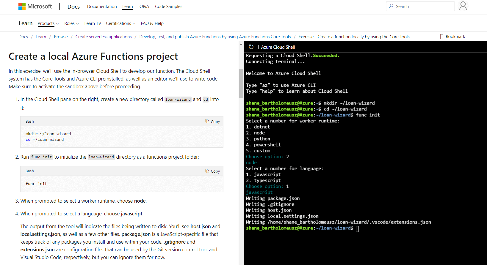Open Develop, test, and publish Azure Functions breadcrumb

[x=215, y=37]
